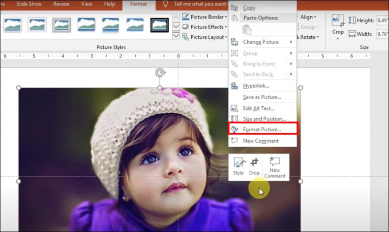Image resolution: width=389 pixels, height=232 pixels.
Task: Choose Copy from the context menu
Action: [262, 8]
